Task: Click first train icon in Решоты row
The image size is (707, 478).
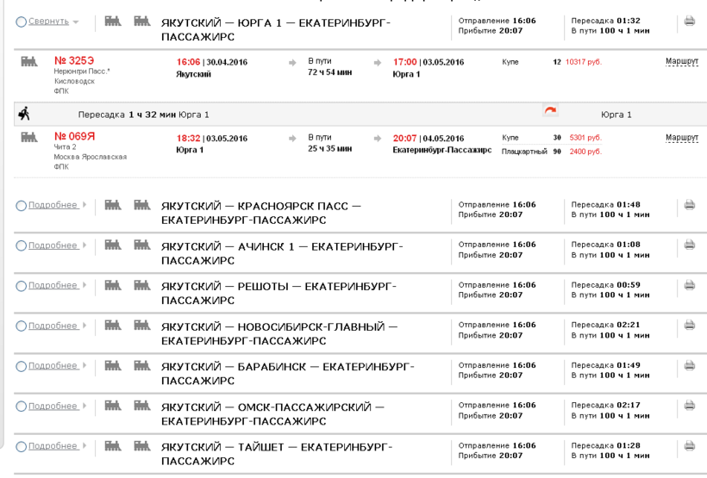Action: coord(113,285)
